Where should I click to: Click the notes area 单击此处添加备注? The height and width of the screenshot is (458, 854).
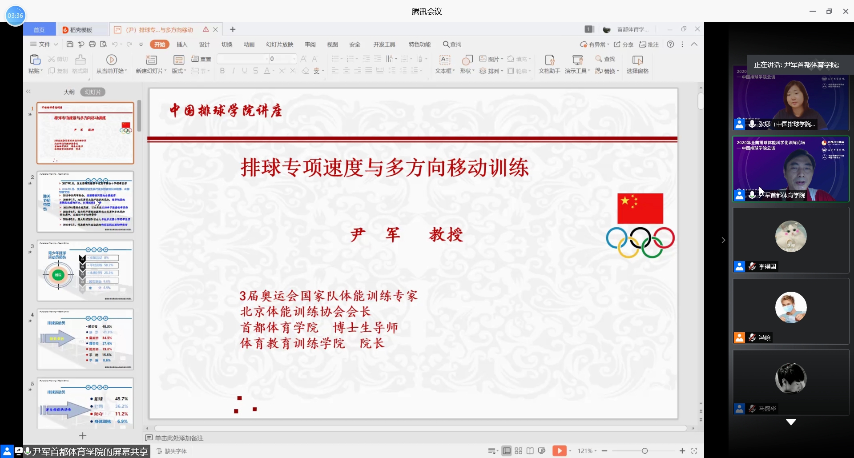tap(179, 438)
